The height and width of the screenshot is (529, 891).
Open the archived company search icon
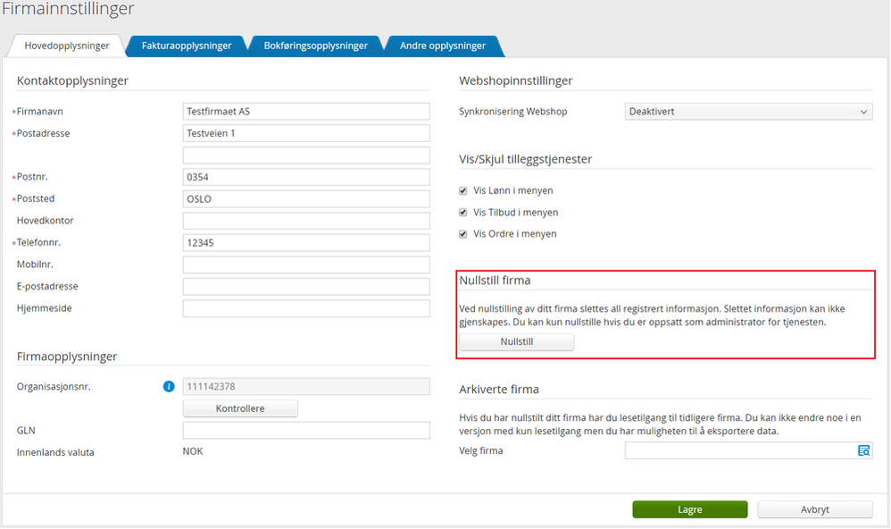[x=863, y=451]
